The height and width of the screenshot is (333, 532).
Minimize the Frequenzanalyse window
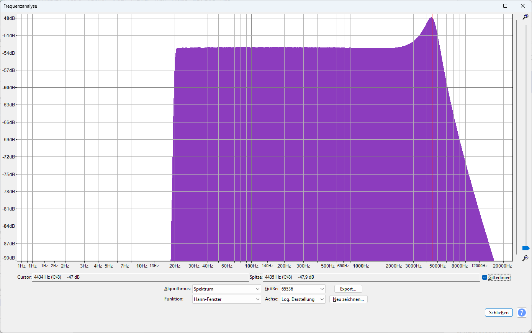[488, 6]
